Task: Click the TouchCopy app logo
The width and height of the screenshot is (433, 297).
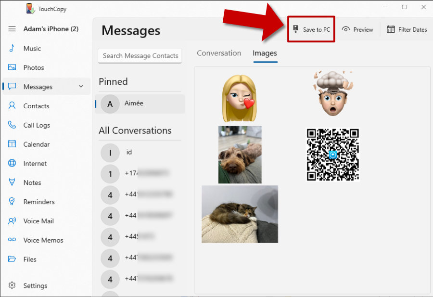Action: [30, 9]
